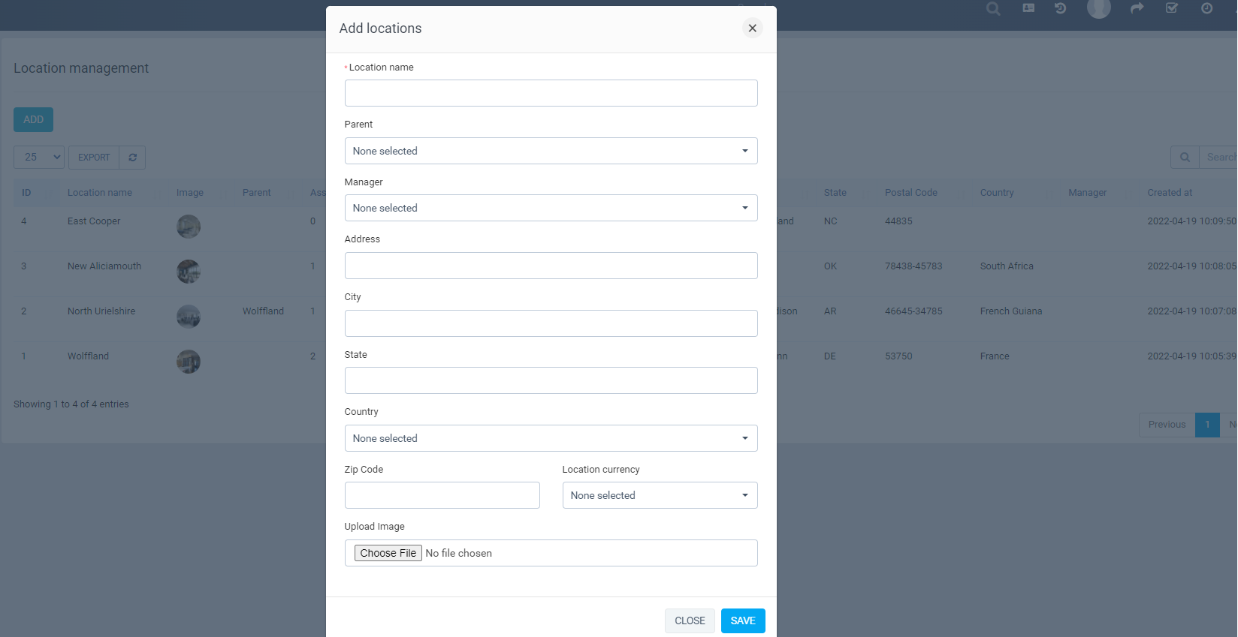The height and width of the screenshot is (637, 1238).
Task: Click the City input box
Action: coord(551,323)
